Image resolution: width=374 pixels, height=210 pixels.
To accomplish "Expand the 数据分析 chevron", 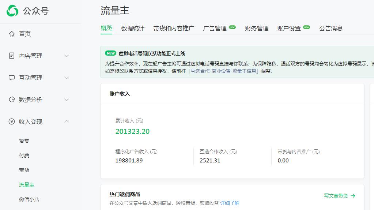I will coord(67,100).
